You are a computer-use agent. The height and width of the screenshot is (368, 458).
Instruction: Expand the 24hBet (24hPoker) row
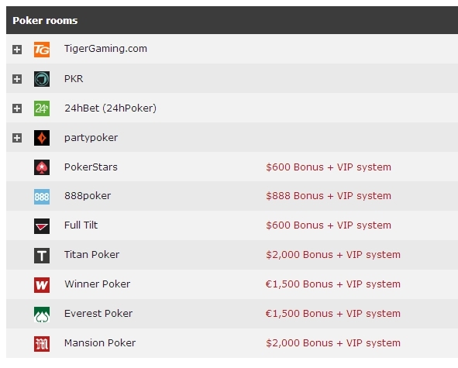pos(17,108)
